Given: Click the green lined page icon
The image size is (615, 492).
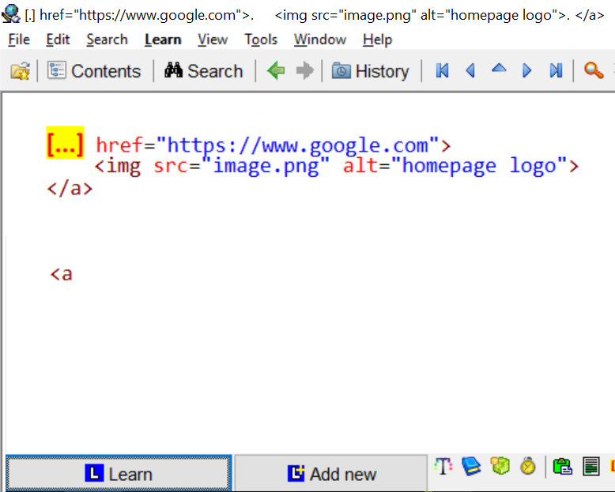Looking at the screenshot, I should click(x=591, y=467).
